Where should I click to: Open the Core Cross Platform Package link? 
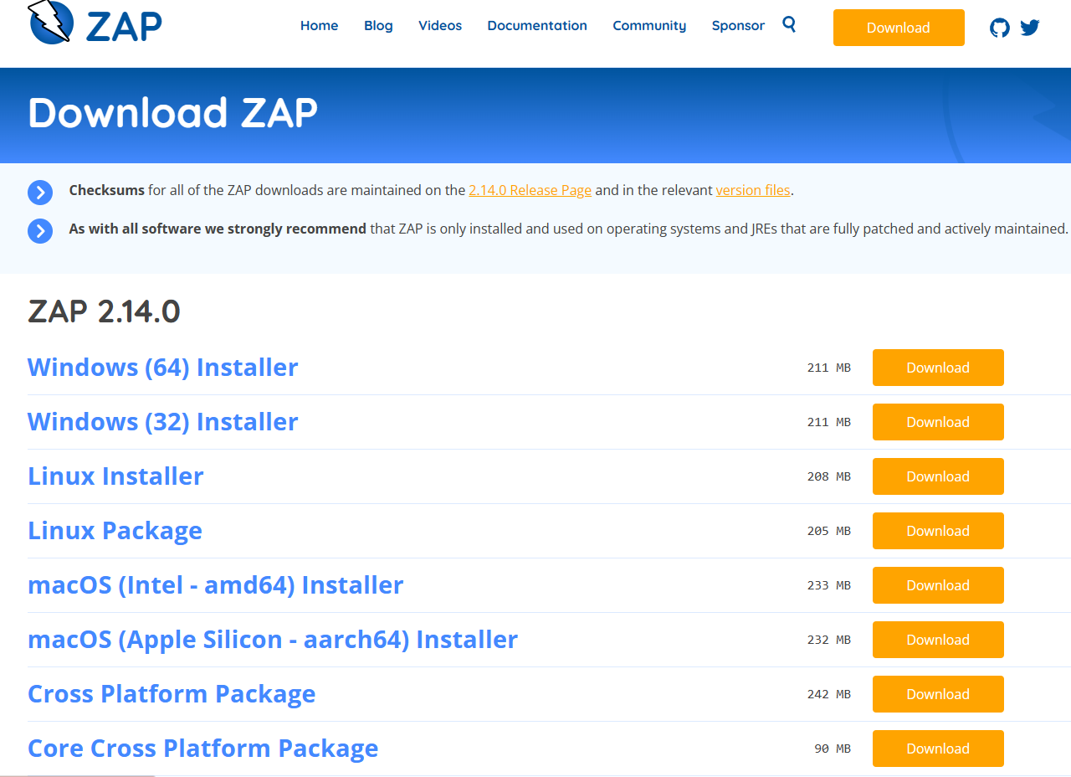pos(202,749)
